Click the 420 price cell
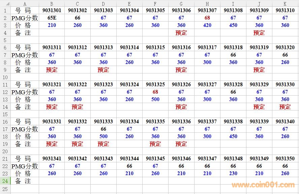The height and width of the screenshot is (194, 299). [x=207, y=25]
